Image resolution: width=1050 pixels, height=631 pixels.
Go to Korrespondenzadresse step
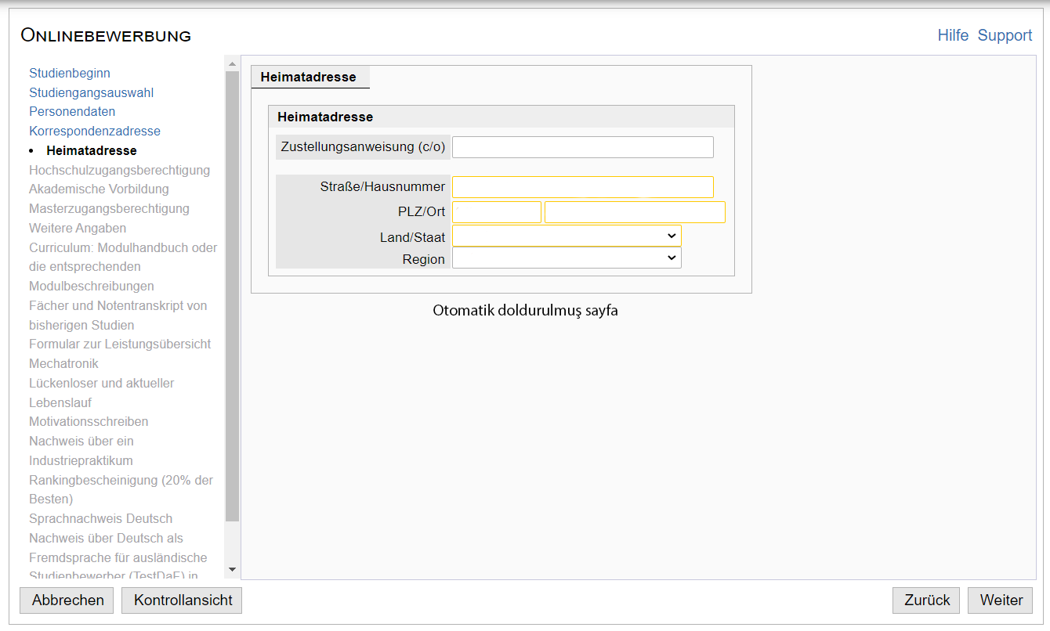[x=95, y=131]
